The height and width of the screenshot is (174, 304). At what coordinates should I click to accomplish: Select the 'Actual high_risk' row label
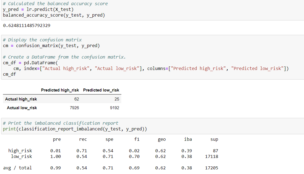click(21, 99)
